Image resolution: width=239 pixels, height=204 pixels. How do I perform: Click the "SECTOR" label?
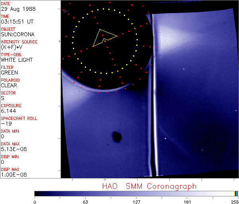pos(8,93)
